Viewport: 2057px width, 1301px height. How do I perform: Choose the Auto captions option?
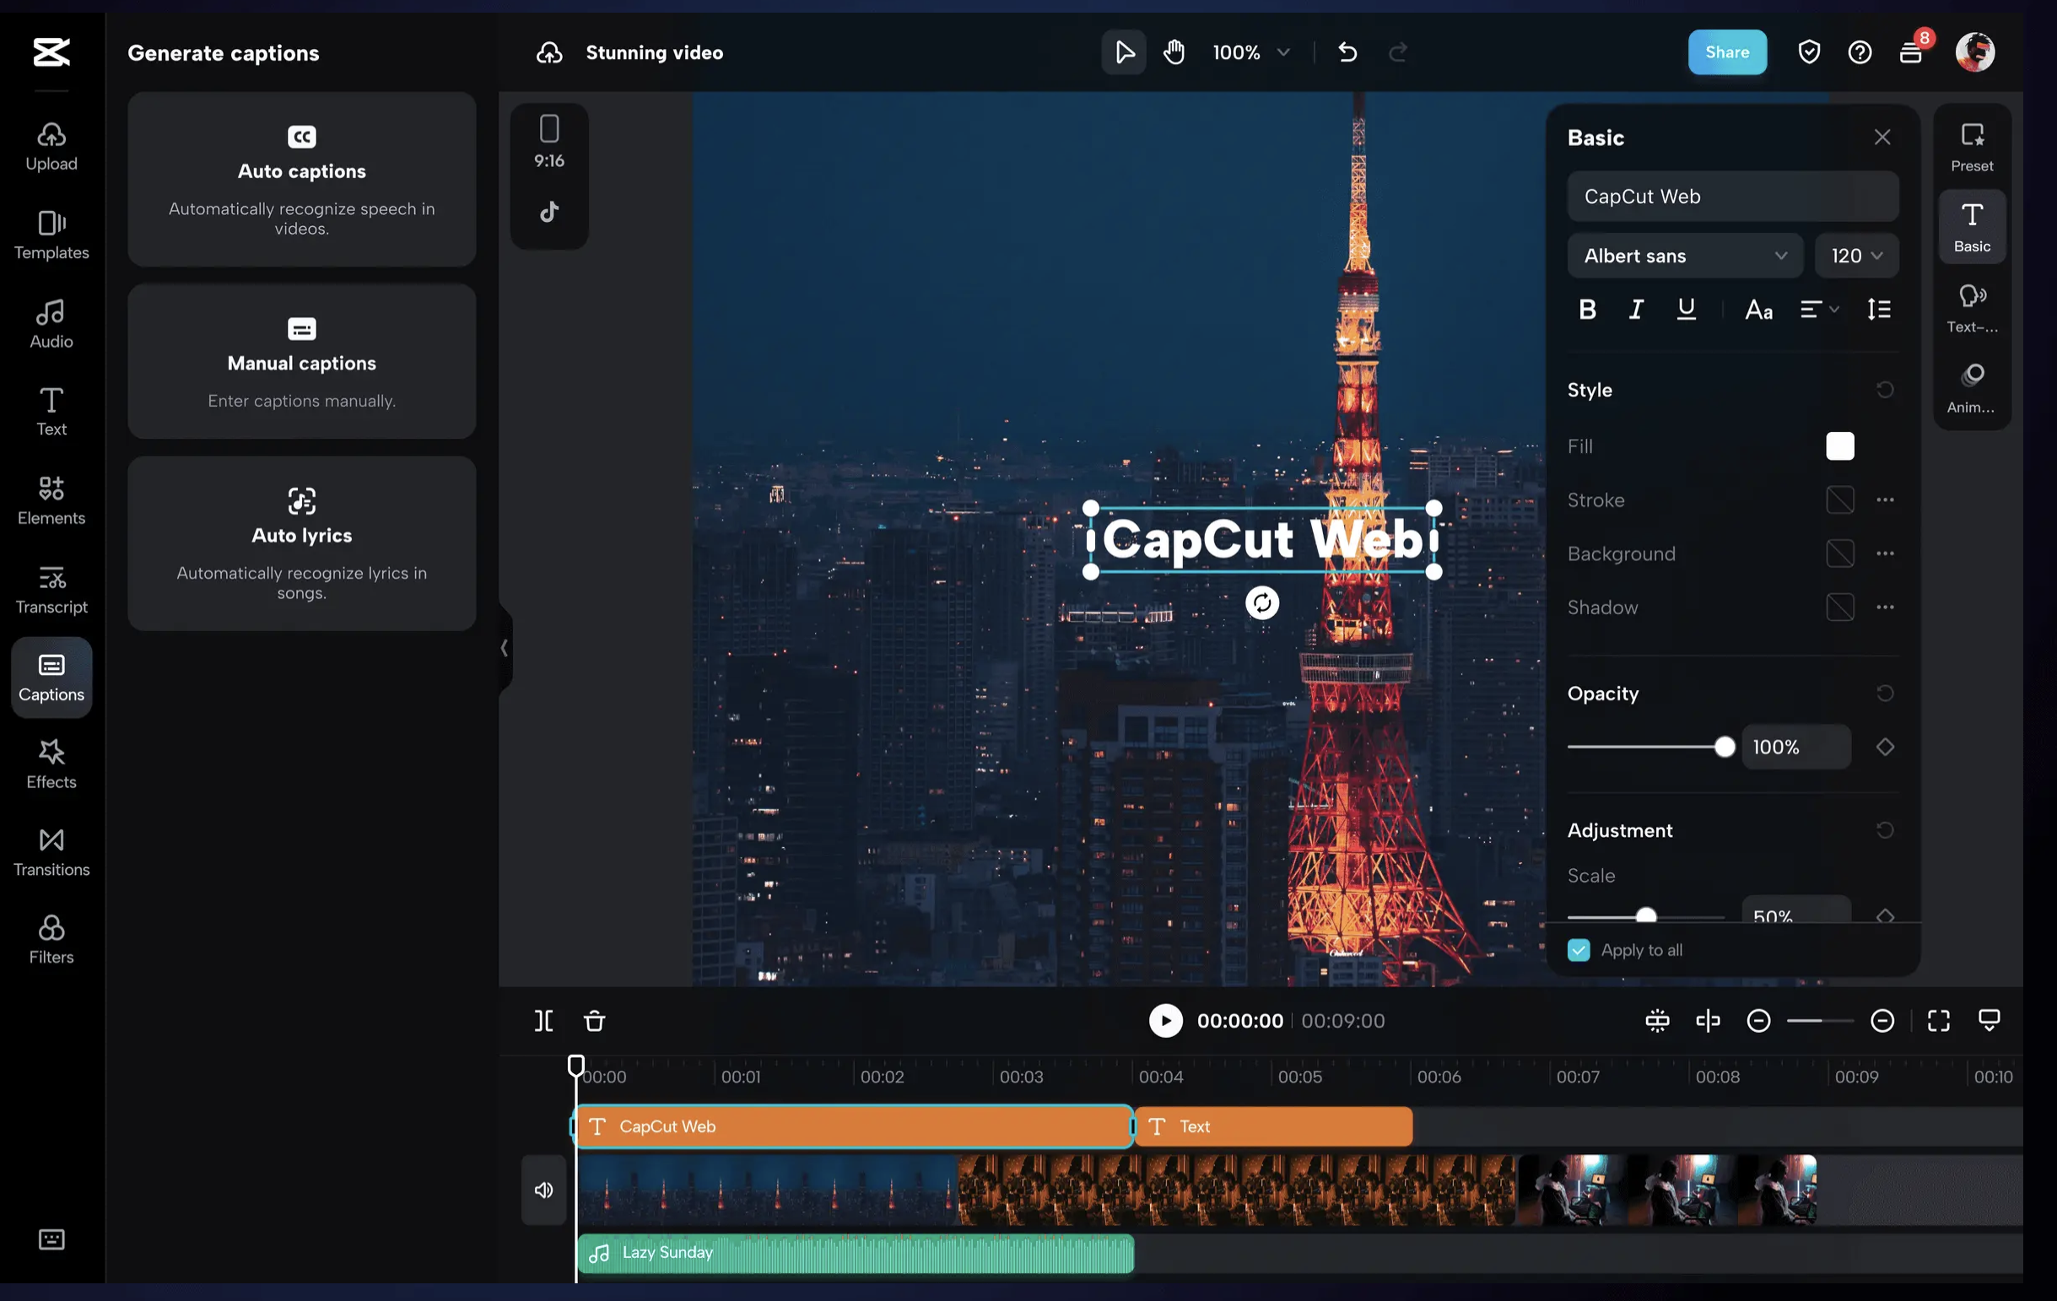[x=301, y=180]
